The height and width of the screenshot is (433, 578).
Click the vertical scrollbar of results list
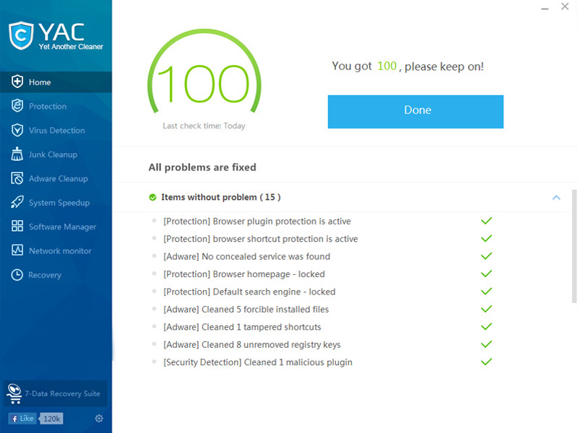coord(574,245)
